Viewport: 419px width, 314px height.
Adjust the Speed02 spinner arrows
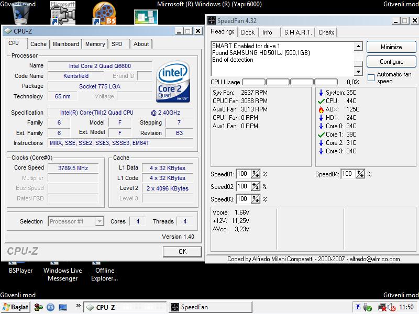(x=256, y=186)
